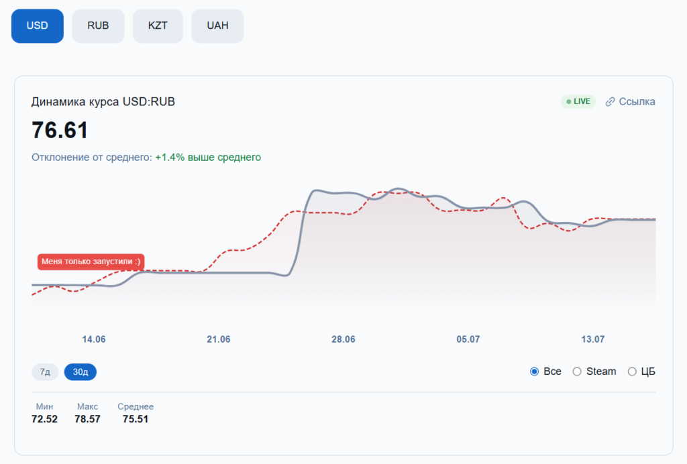Select the Steam radio option

pyautogui.click(x=577, y=371)
